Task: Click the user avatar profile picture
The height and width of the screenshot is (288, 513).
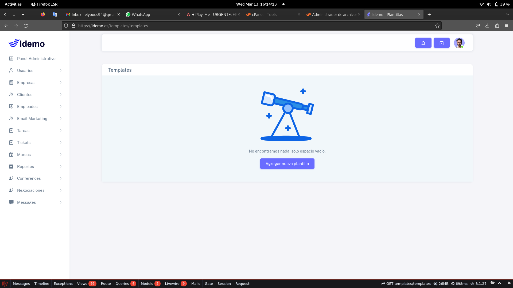Action: point(459,43)
